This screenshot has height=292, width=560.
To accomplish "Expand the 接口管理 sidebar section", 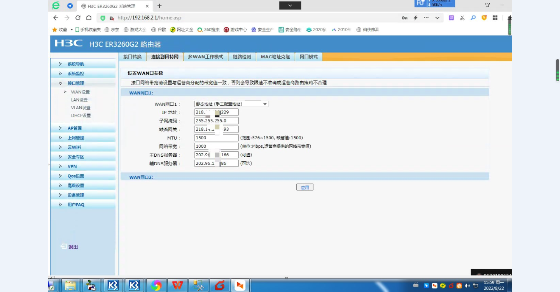I will click(75, 83).
